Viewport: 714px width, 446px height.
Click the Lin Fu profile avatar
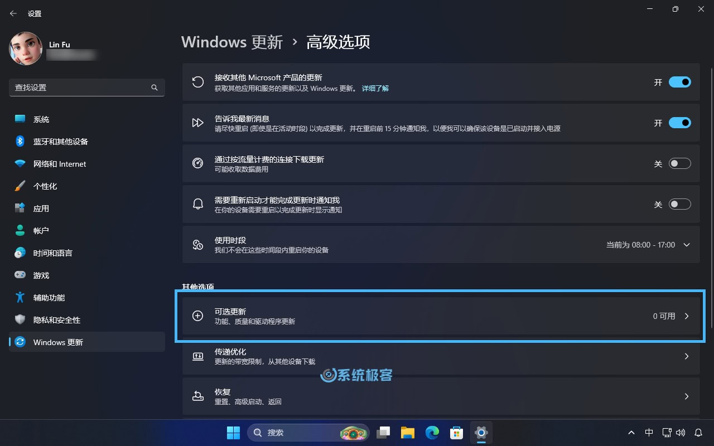(x=26, y=49)
